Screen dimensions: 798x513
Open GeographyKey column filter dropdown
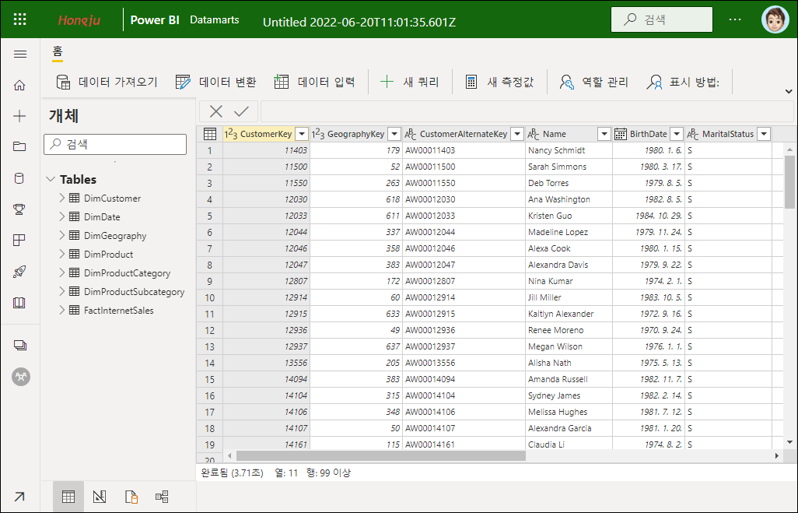click(394, 134)
